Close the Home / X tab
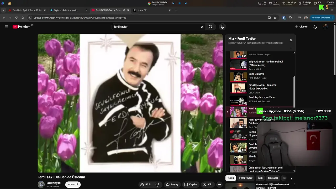336x189 pixels. [170, 10]
